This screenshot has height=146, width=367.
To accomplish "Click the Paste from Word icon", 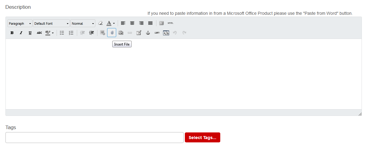I will [x=121, y=33].
